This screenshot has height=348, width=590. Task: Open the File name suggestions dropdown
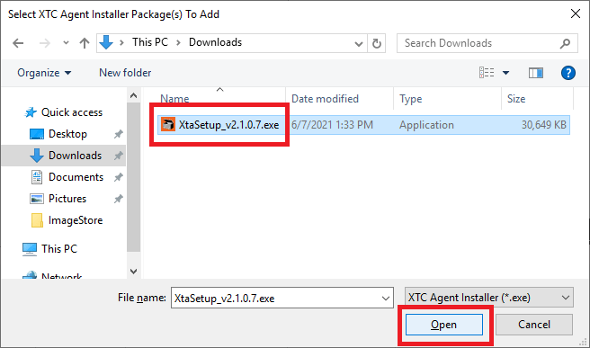(x=386, y=298)
